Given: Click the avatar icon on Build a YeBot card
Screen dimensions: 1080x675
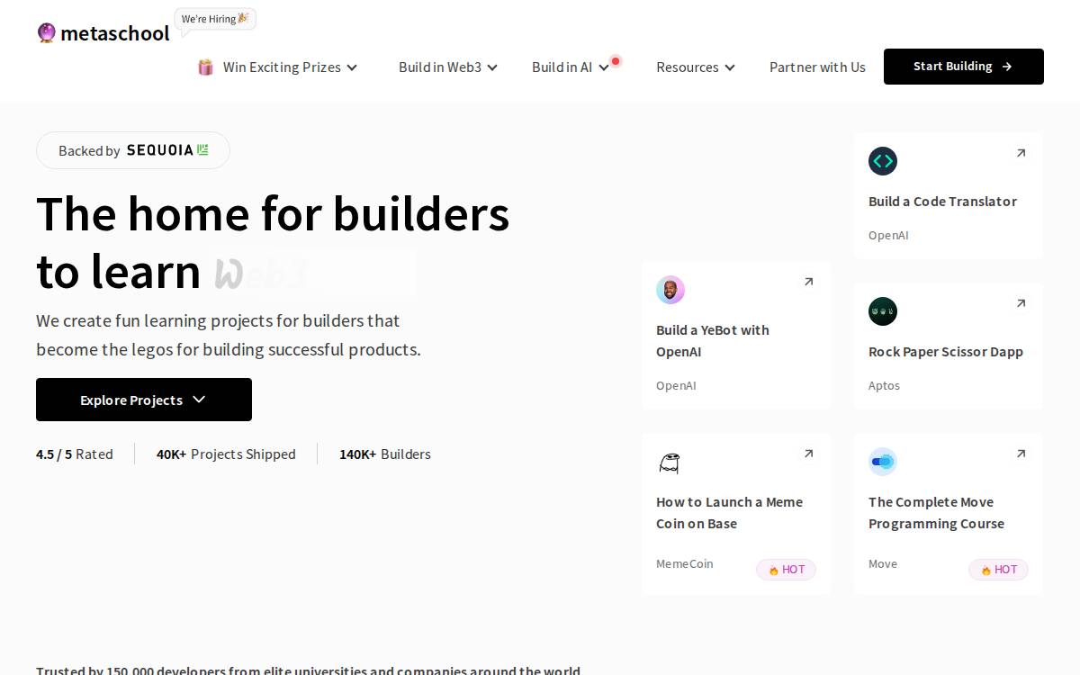Looking at the screenshot, I should 670,290.
